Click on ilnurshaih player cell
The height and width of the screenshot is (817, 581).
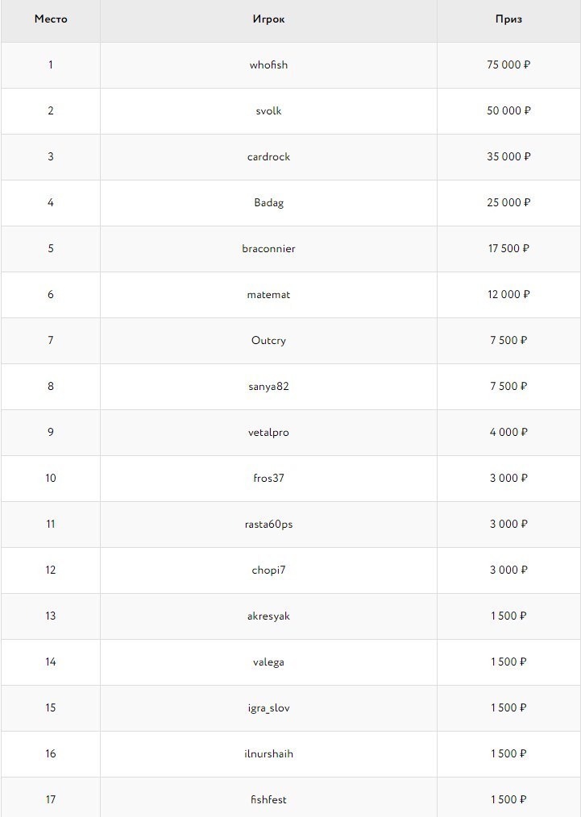click(x=268, y=754)
